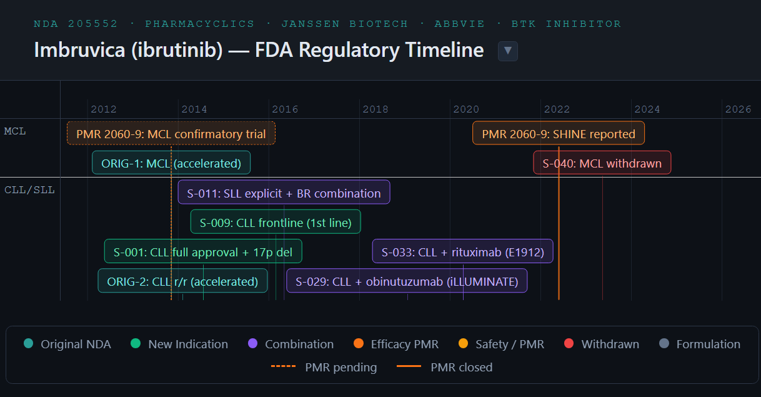Toggle the Combination legend label
Screen dimensions: 761x397
[x=299, y=344]
